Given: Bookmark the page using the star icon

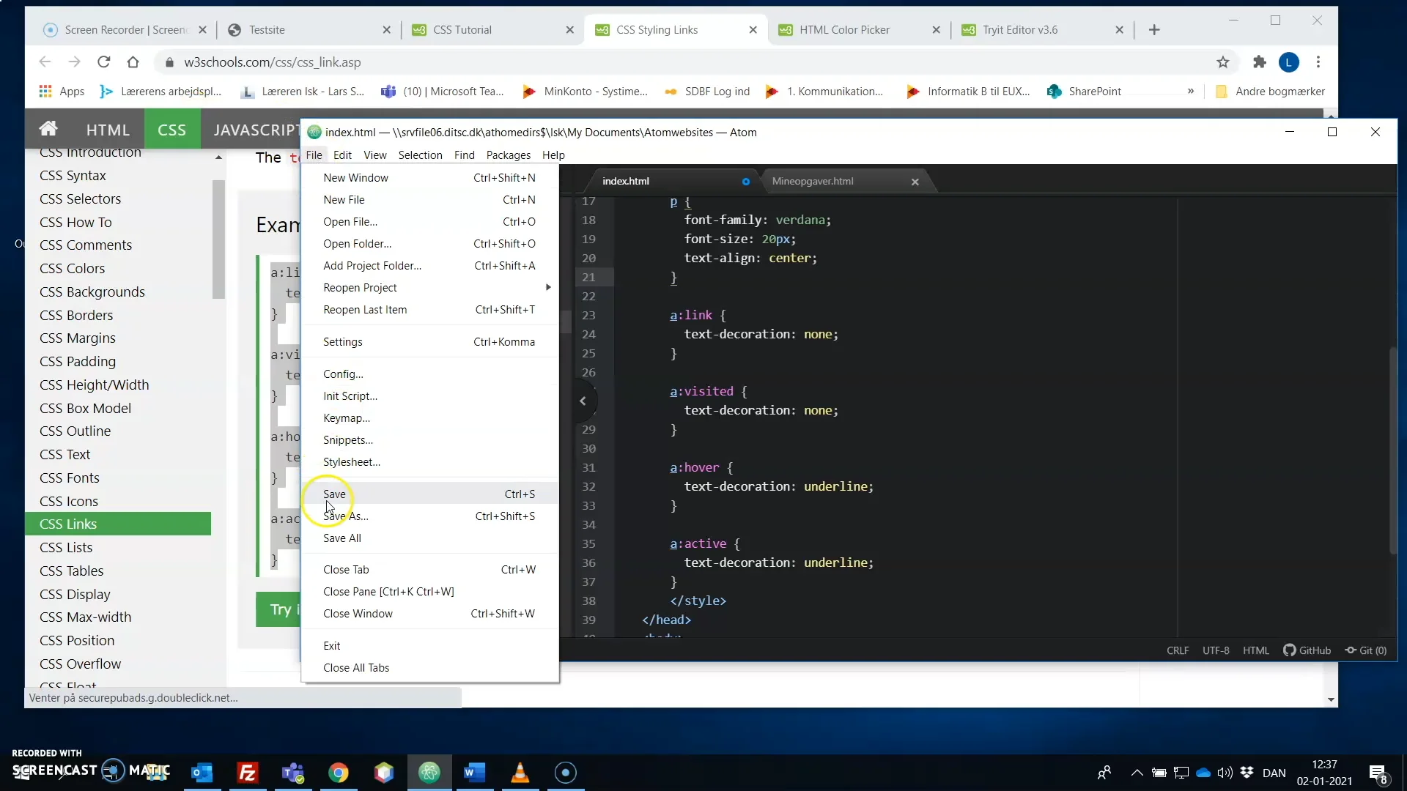Looking at the screenshot, I should 1222,62.
